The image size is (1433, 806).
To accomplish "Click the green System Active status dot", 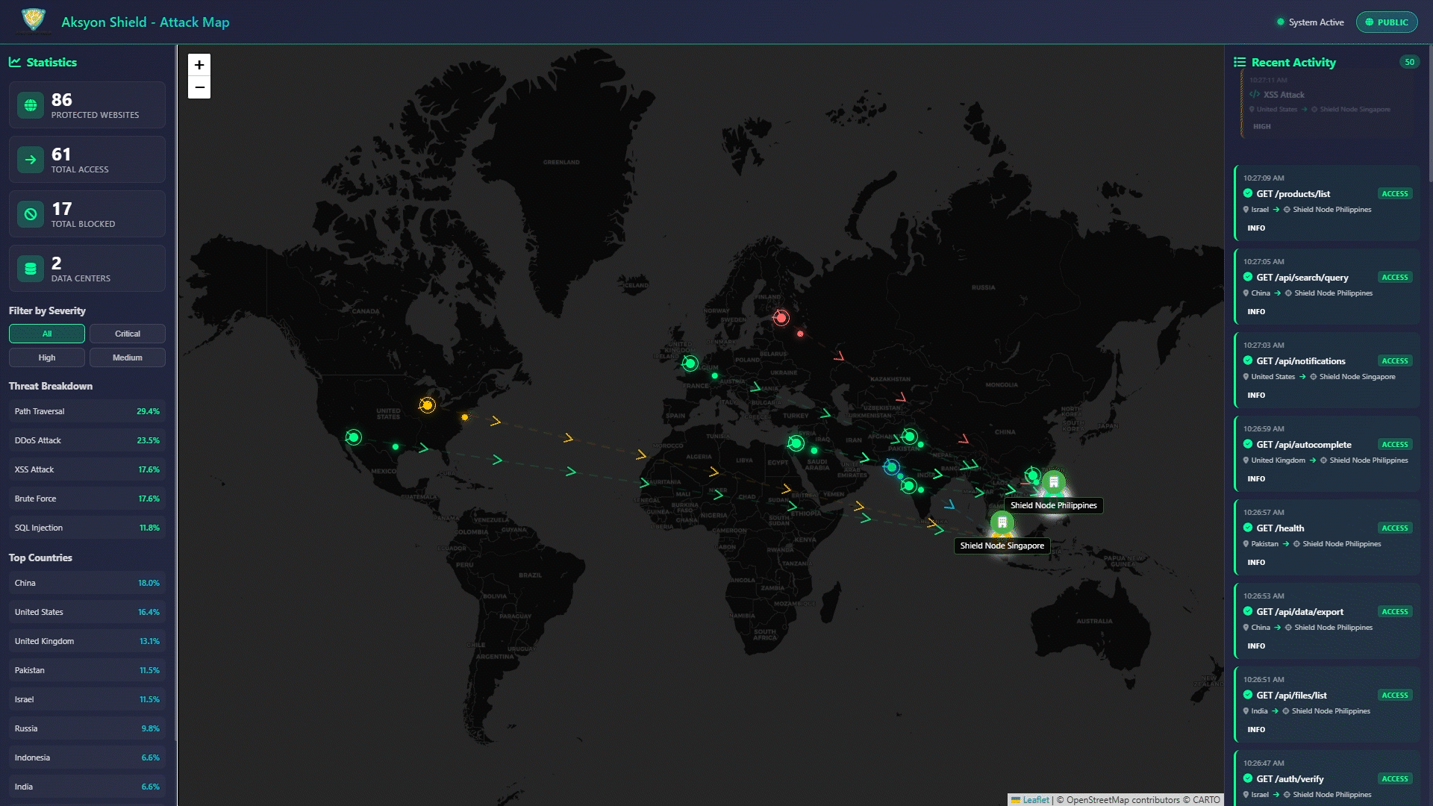I will point(1281,22).
